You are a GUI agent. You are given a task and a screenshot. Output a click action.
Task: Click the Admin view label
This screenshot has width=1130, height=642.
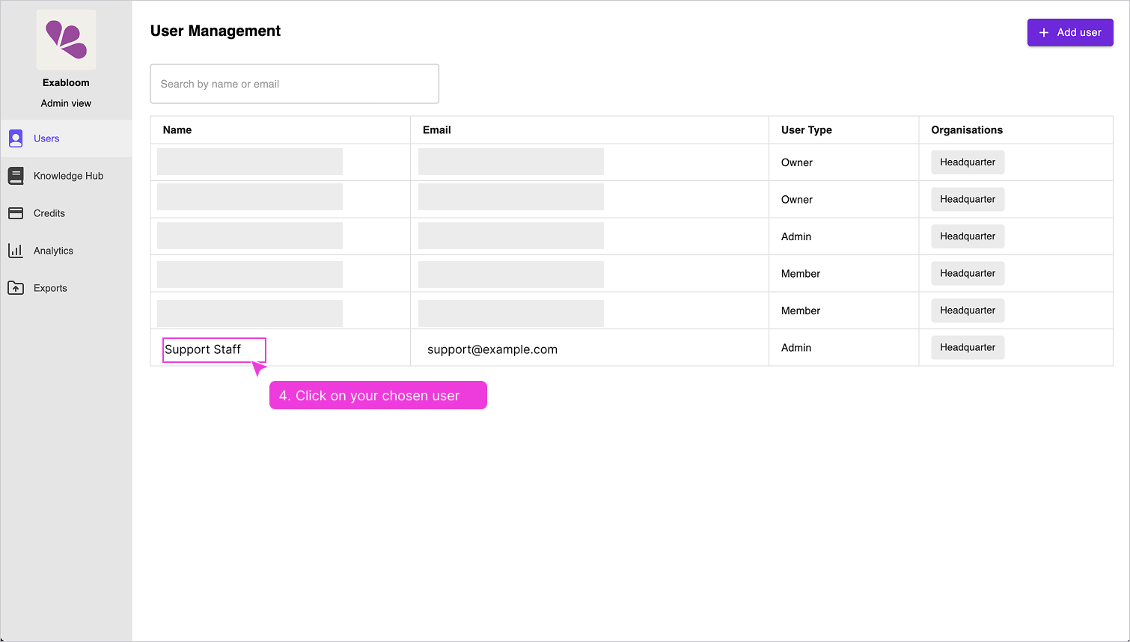(x=66, y=103)
